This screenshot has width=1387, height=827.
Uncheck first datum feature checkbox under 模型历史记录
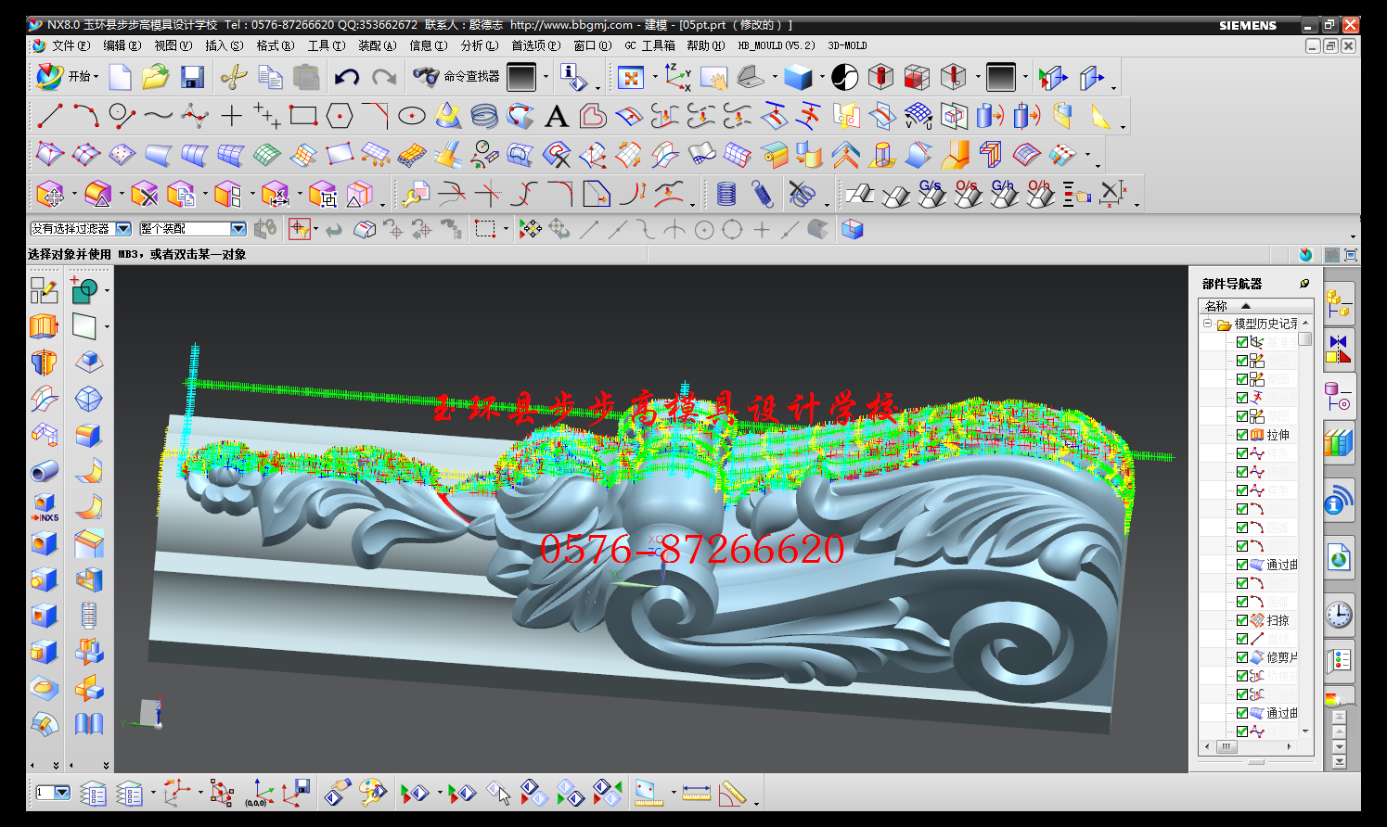coord(1242,342)
